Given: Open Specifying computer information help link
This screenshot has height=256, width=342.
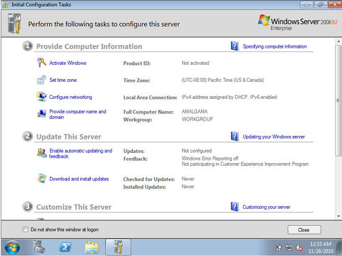Looking at the screenshot, I should pos(275,46).
